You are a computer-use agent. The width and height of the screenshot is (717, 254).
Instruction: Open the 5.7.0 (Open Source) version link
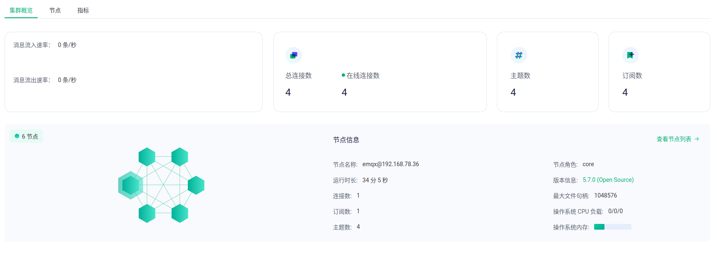[x=608, y=180]
